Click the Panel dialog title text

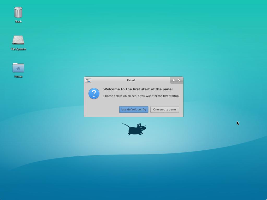130,80
